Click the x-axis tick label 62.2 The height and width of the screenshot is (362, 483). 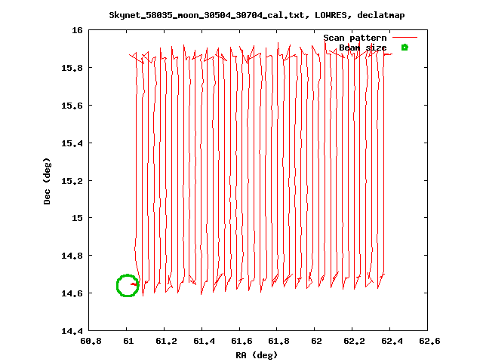pyautogui.click(x=354, y=341)
